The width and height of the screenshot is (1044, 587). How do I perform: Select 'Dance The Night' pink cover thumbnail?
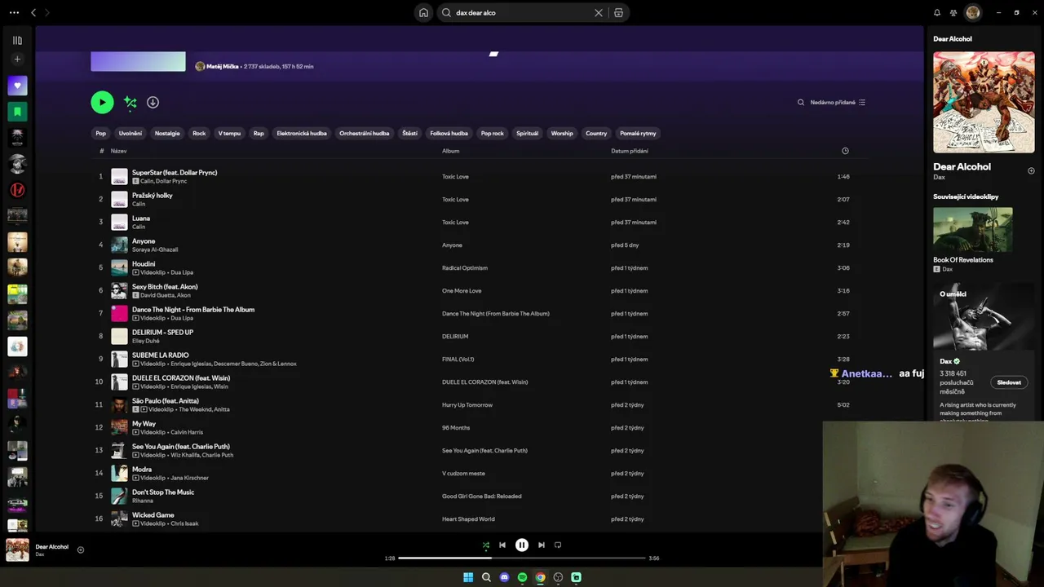coord(120,313)
